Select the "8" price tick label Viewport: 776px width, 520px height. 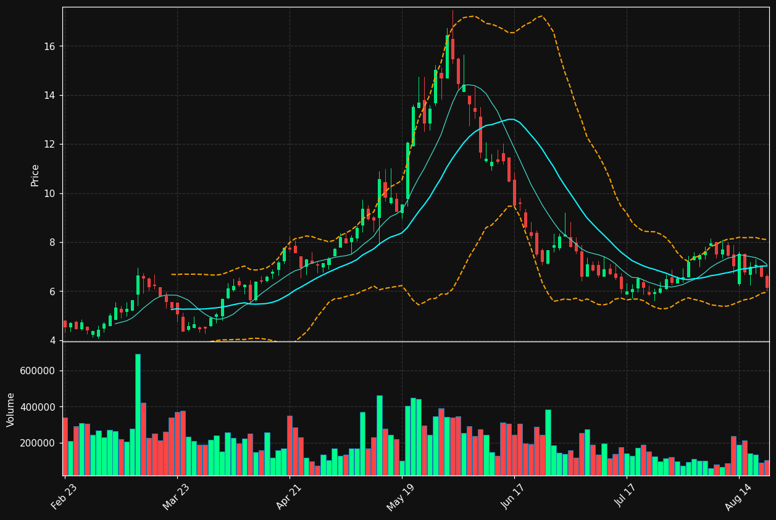pos(52,243)
